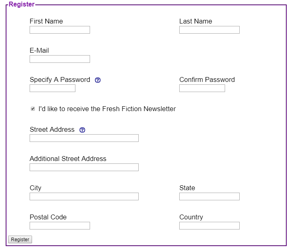
Task: Click the Register legend heading
Action: (x=21, y=4)
